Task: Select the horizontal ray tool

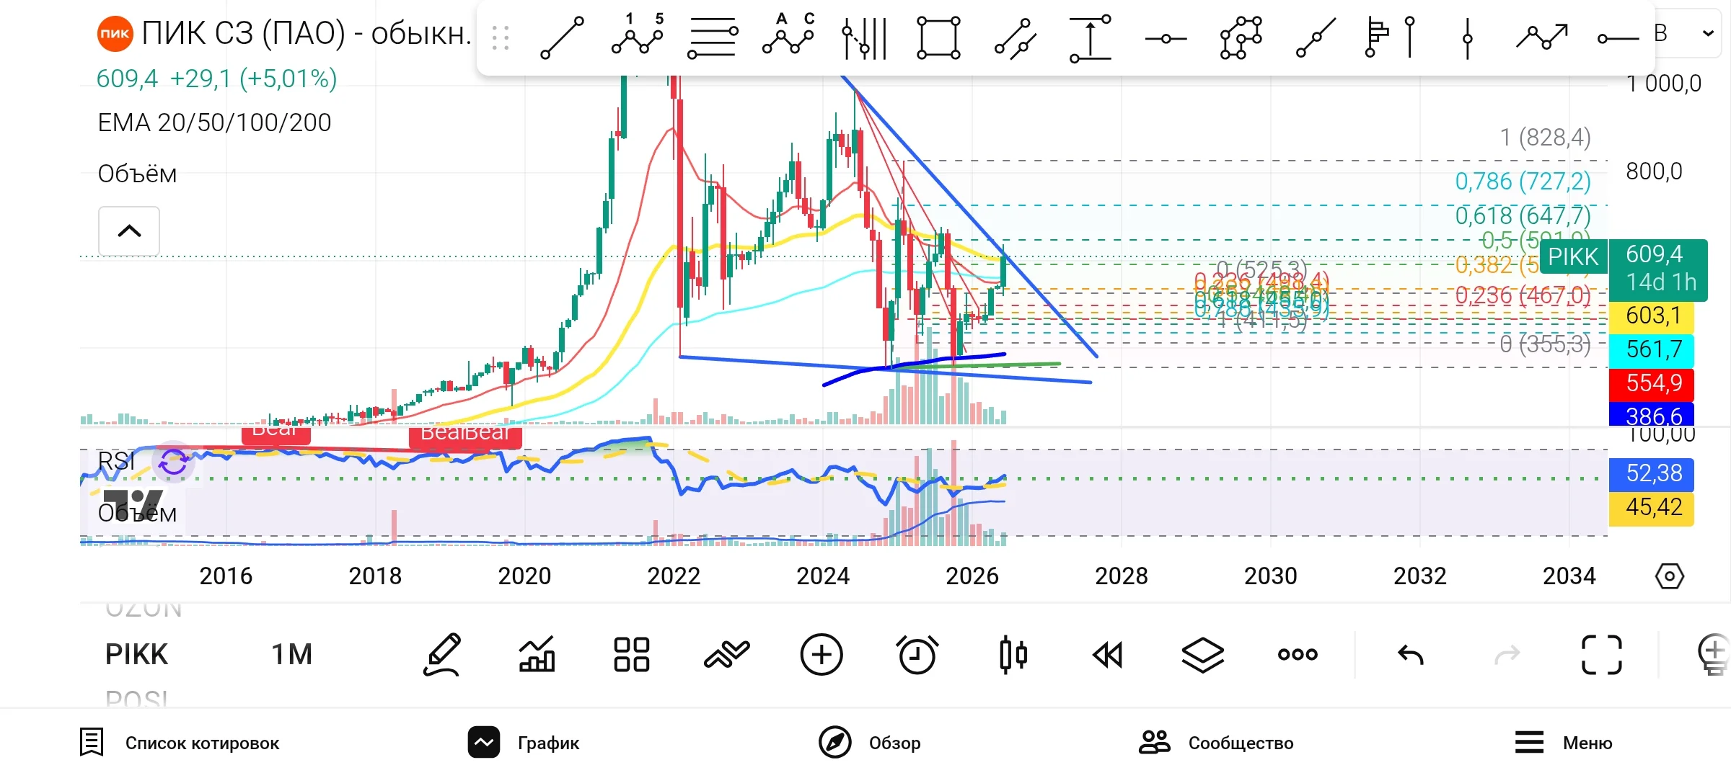Action: 1617,39
